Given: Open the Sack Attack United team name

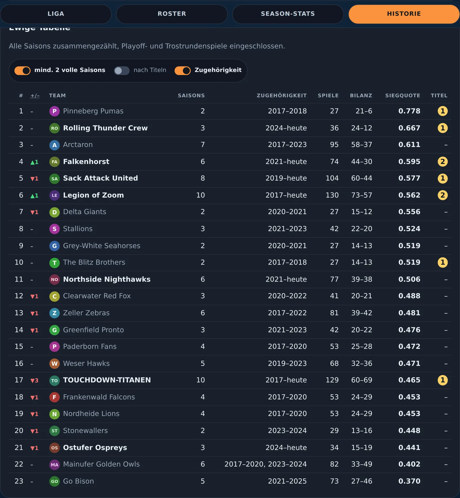Looking at the screenshot, I should (x=100, y=178).
